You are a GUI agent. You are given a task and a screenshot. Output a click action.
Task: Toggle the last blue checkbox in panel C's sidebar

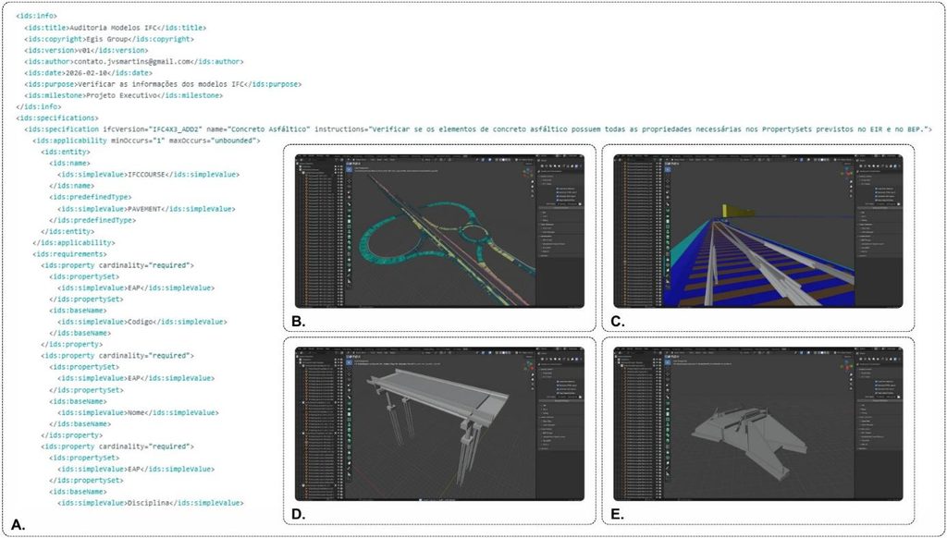pos(877,202)
